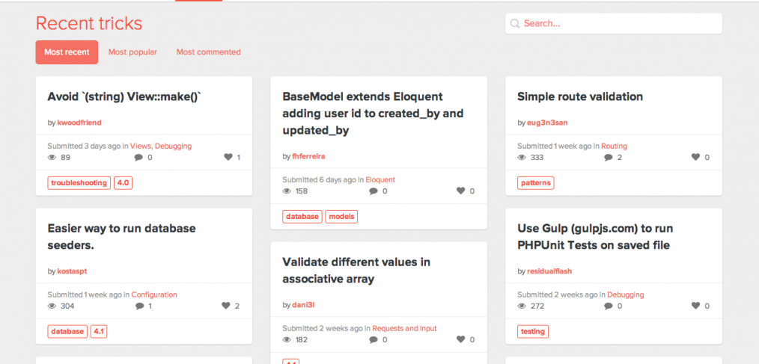This screenshot has width=759, height=364.
Task: Like the BaseModel extends Eloquent trick via heart
Action: pyautogui.click(x=461, y=191)
